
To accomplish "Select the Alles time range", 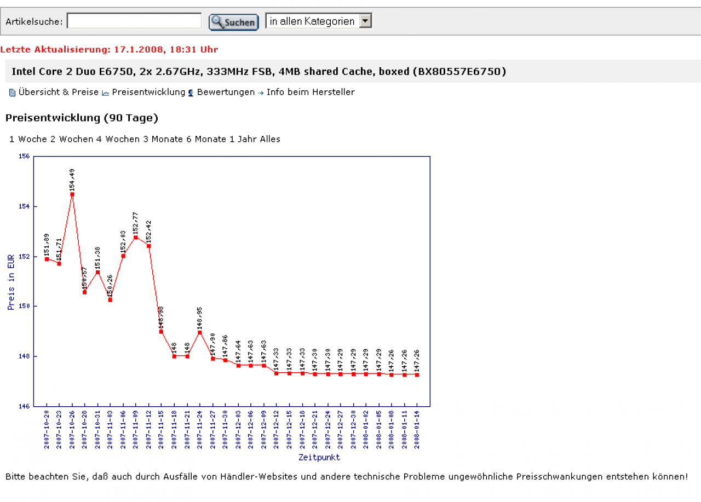I will tap(270, 139).
